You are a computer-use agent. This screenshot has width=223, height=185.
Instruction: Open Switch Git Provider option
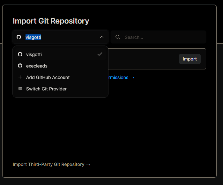tap(60, 89)
